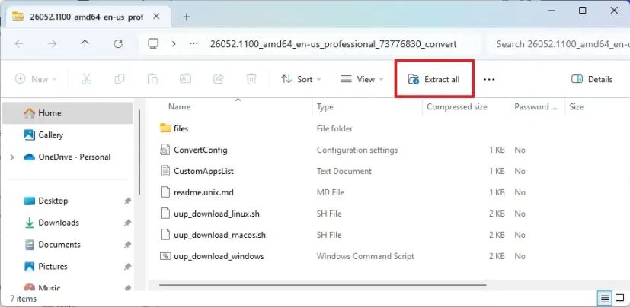Show hidden breadcrumb path with ellipsis
The height and width of the screenshot is (307, 630).
click(x=194, y=43)
